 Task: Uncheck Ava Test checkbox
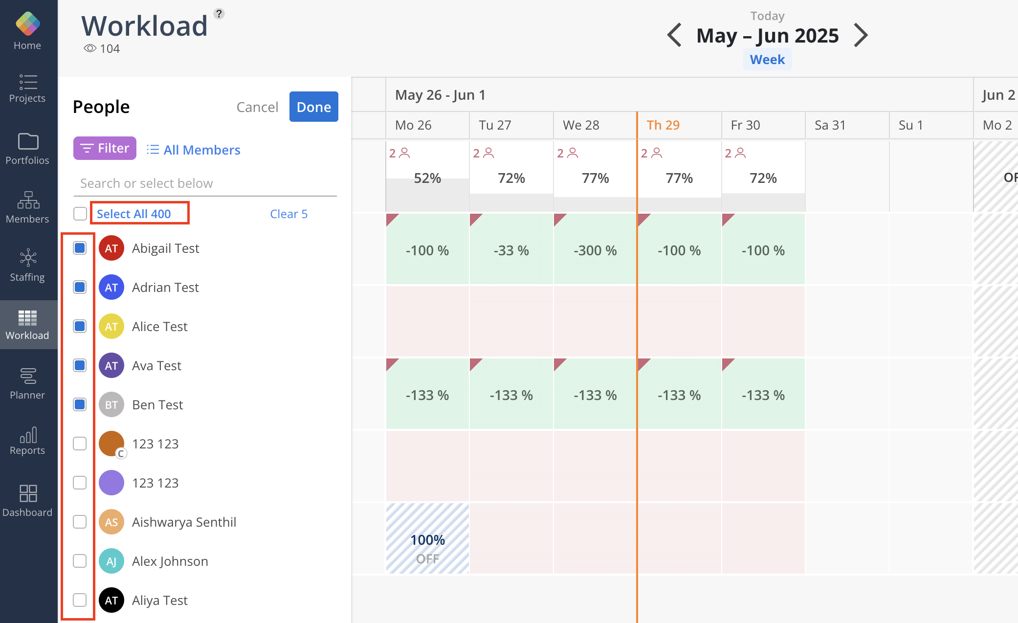[80, 365]
